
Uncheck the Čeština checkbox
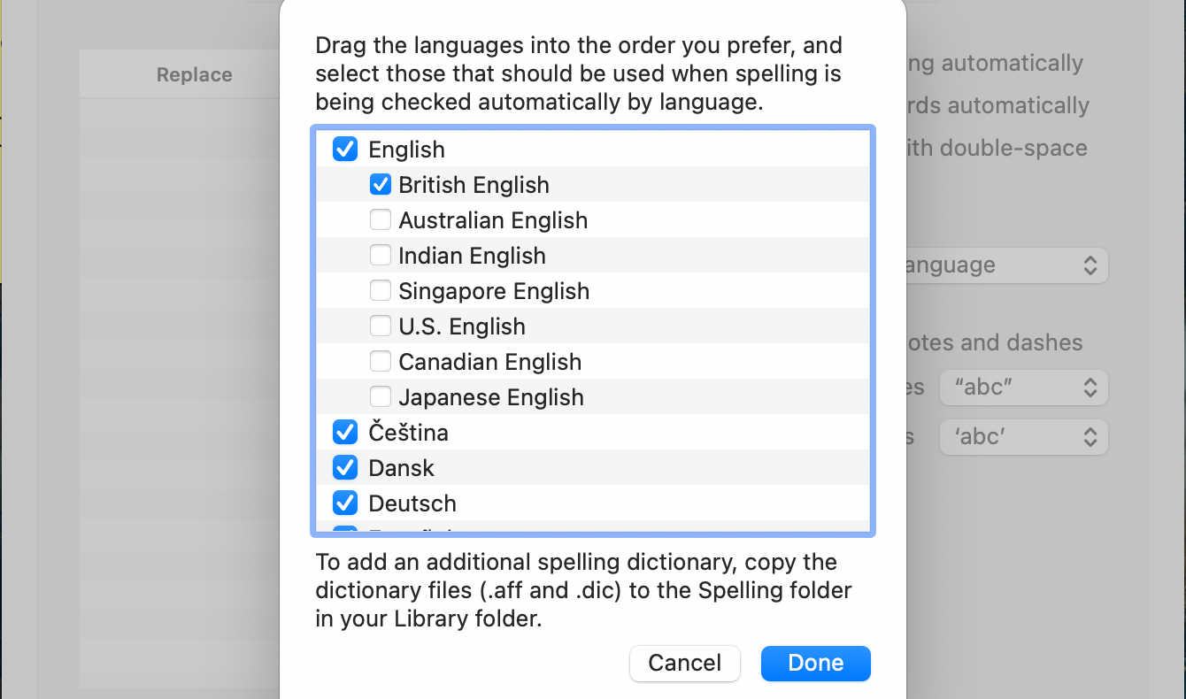[344, 432]
